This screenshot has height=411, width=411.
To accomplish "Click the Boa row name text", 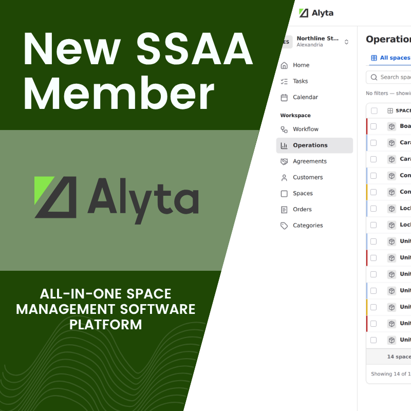I will tap(405, 126).
